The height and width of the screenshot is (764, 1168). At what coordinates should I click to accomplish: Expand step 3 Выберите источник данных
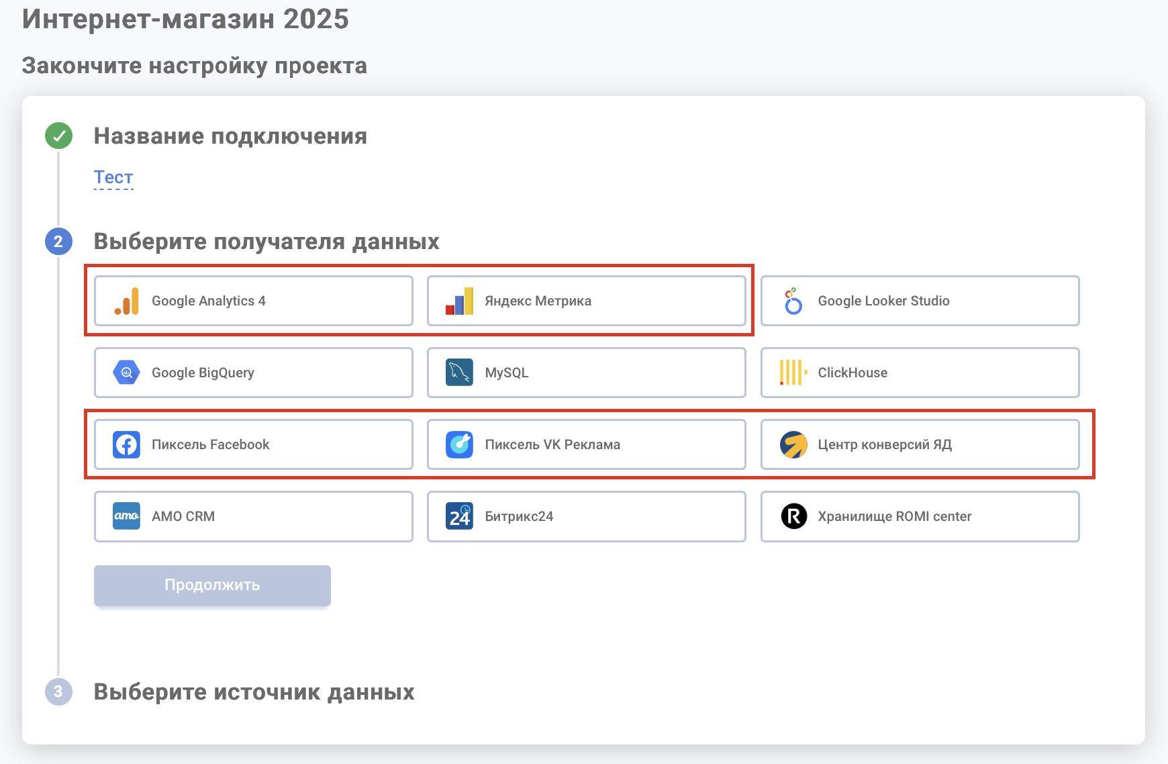[254, 691]
